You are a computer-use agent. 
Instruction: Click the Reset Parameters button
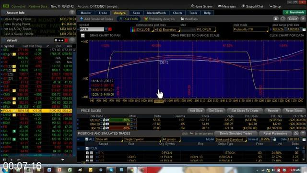coord(275,134)
